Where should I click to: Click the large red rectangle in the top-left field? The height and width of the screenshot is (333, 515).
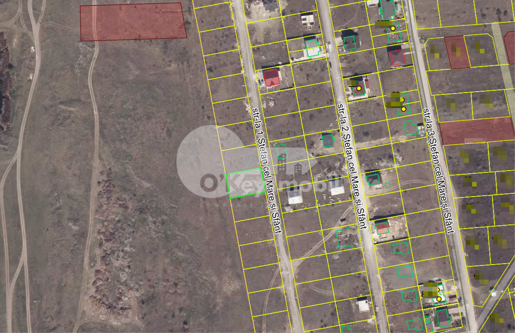133,22
